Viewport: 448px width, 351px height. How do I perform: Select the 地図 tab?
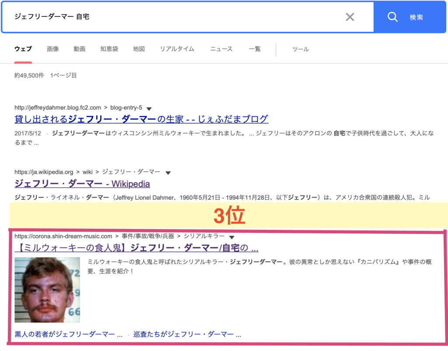point(139,49)
